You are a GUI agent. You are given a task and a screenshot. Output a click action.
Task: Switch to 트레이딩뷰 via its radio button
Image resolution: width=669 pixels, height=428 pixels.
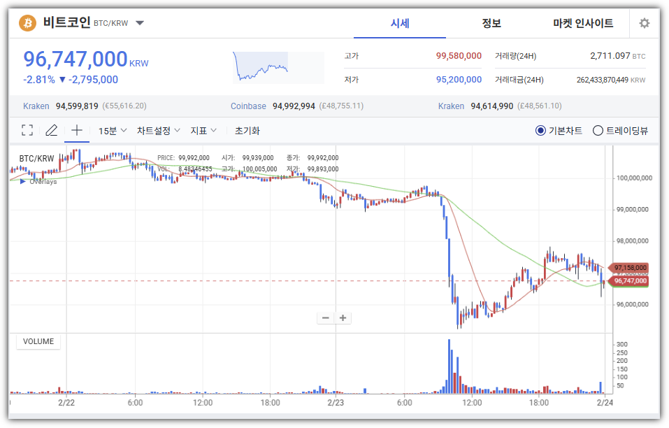(598, 130)
